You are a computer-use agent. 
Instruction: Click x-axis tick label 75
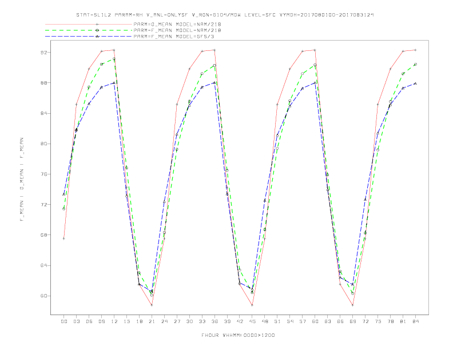[x=378, y=321]
